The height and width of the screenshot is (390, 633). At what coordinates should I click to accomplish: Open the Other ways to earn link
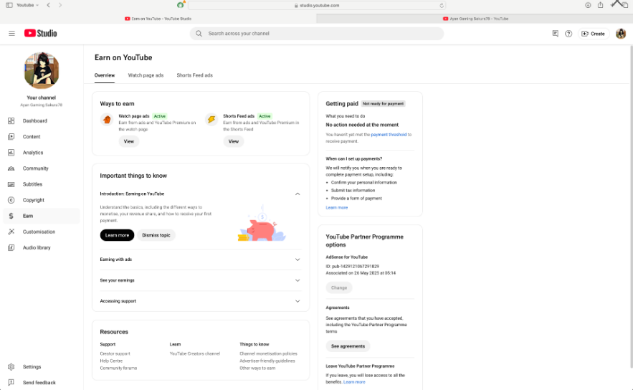pyautogui.click(x=257, y=368)
